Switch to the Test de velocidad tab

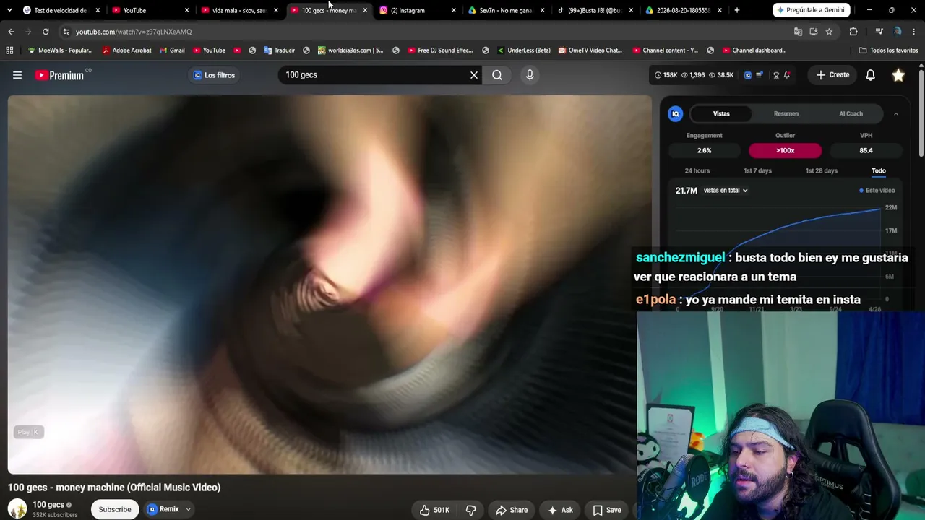click(61, 10)
